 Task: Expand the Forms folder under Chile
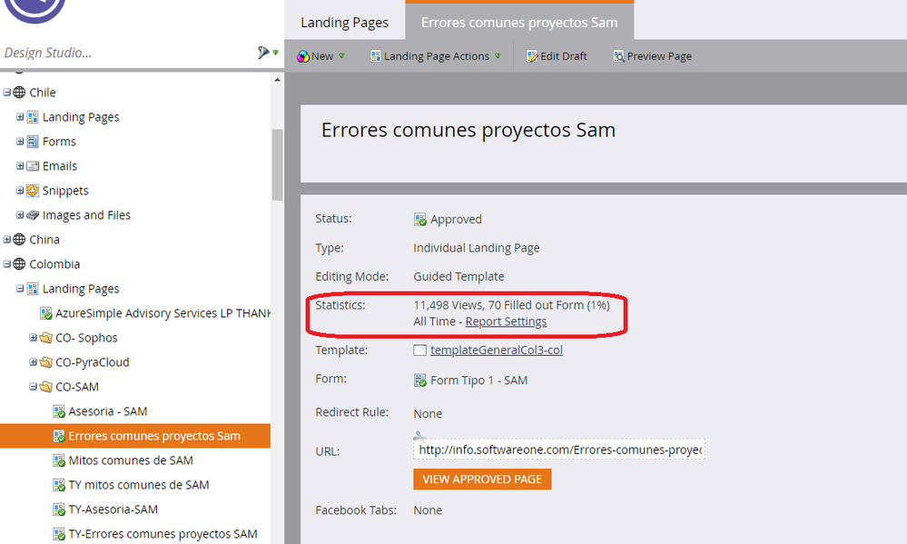pos(20,141)
